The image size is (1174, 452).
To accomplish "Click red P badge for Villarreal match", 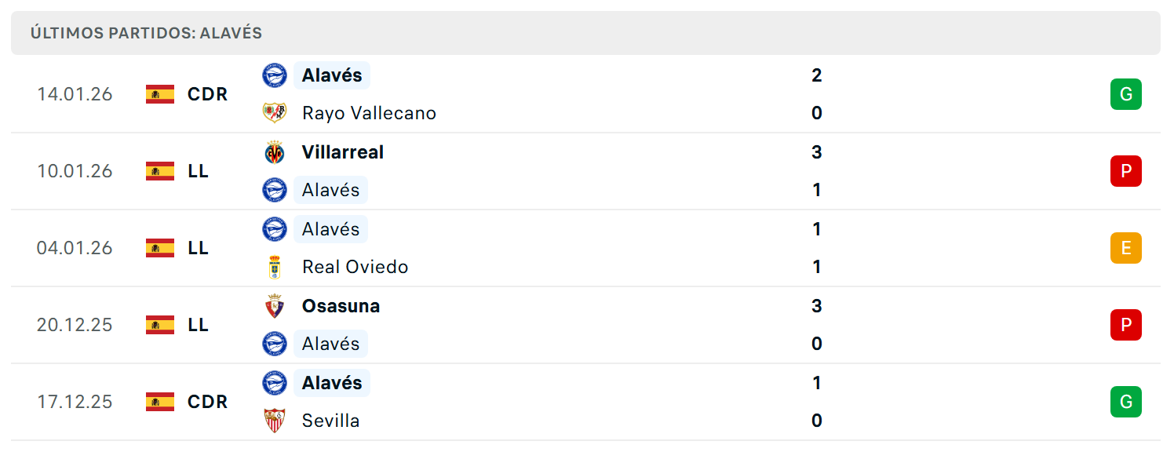I will [1126, 171].
